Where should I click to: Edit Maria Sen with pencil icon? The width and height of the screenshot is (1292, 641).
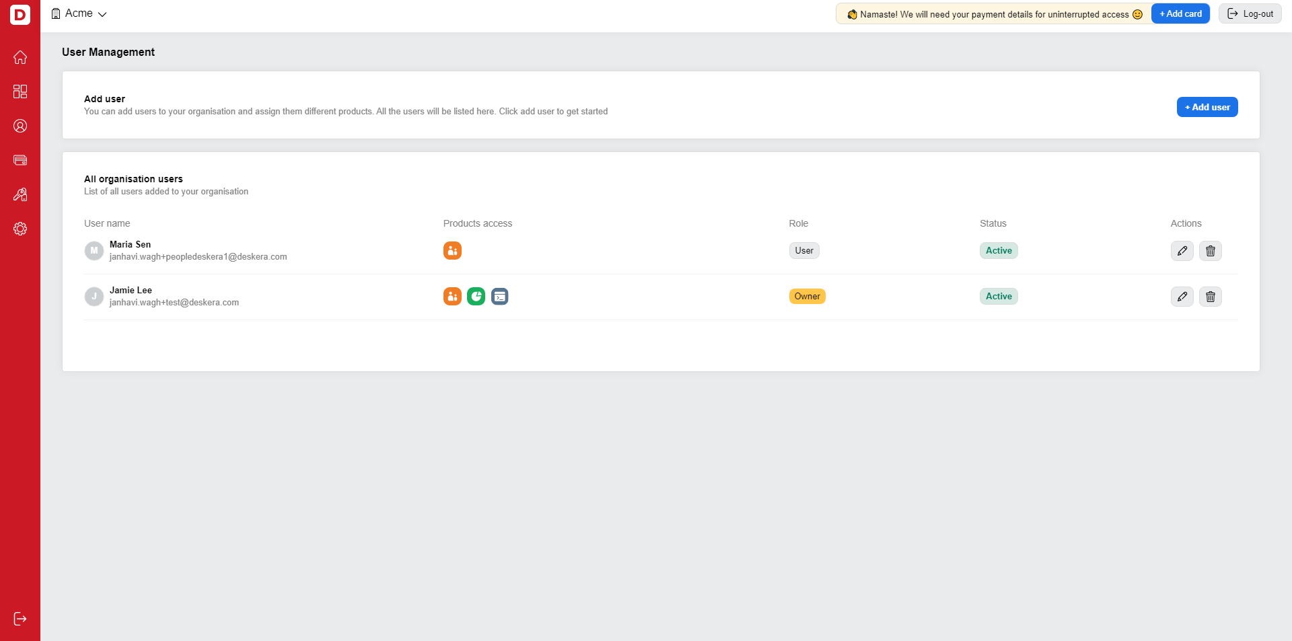click(x=1182, y=251)
